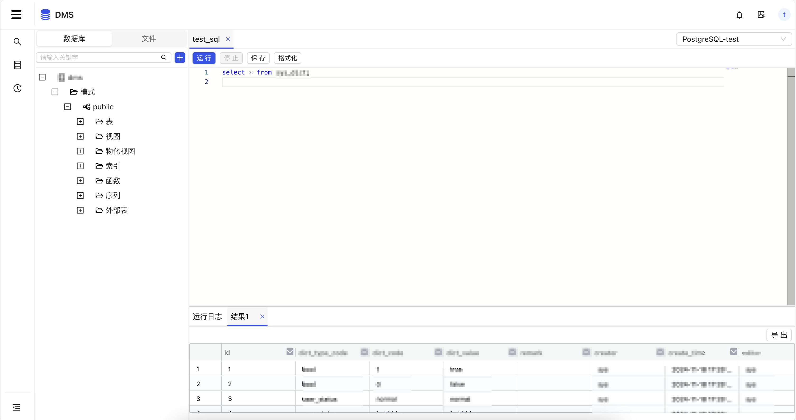796x420 pixels.
Task: Open the 结果1 tab
Action: coord(240,316)
